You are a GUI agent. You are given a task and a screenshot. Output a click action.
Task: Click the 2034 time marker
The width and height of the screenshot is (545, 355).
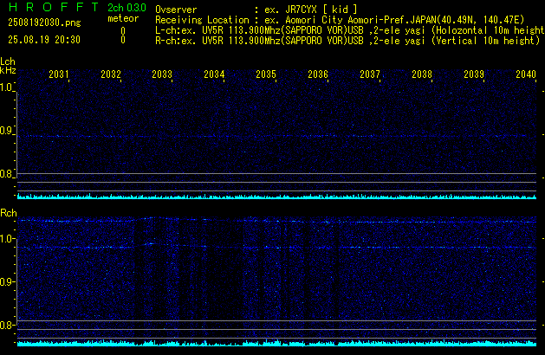[214, 74]
